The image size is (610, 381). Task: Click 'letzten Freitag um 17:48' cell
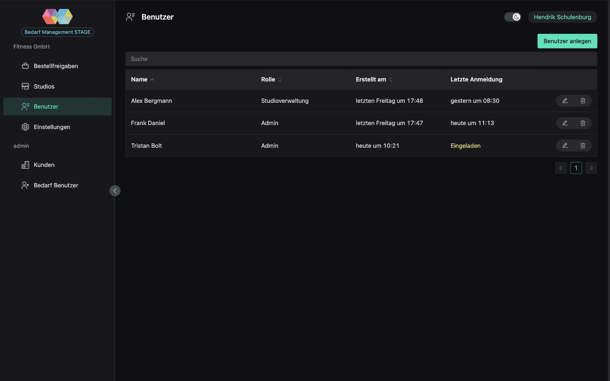389,101
